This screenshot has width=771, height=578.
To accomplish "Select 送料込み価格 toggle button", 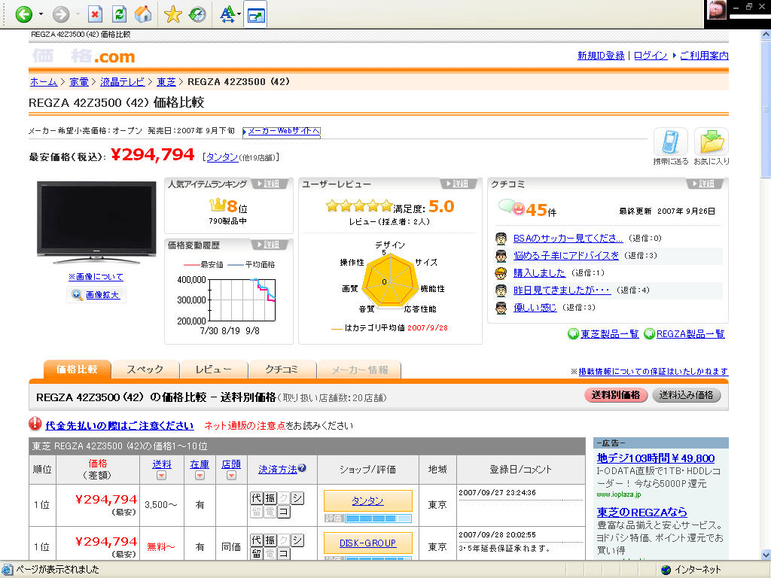I will [x=687, y=395].
